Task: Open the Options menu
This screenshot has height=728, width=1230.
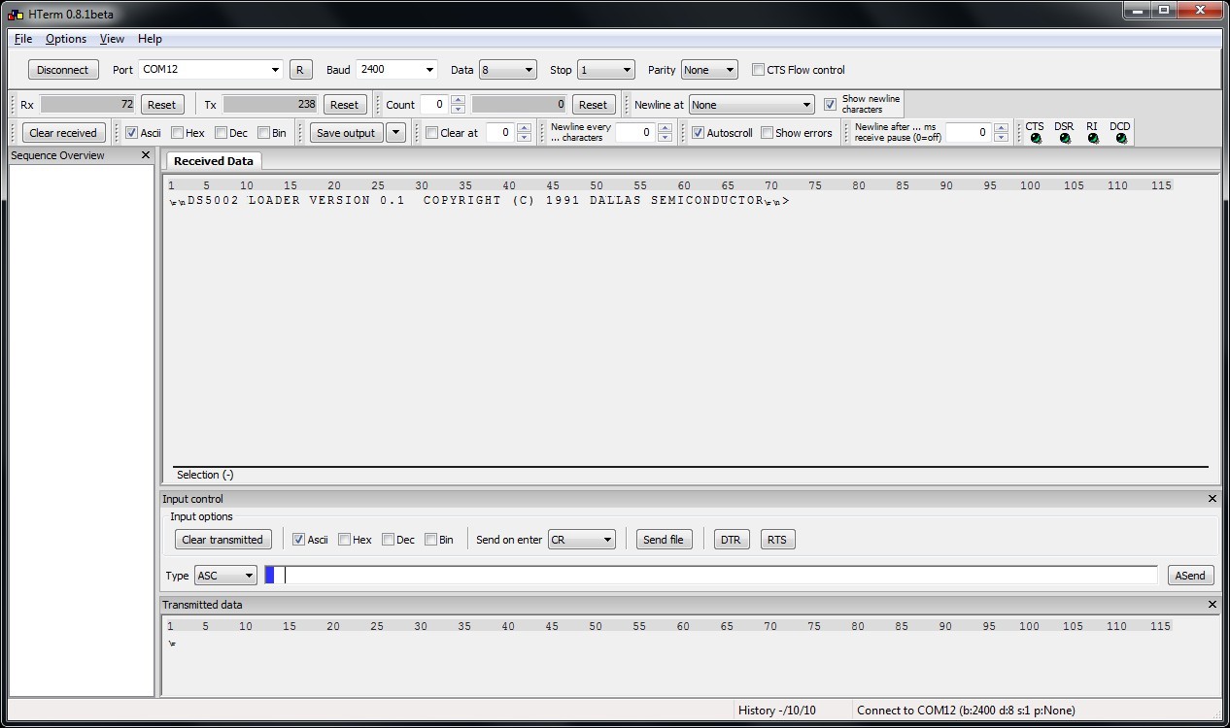Action: click(65, 39)
